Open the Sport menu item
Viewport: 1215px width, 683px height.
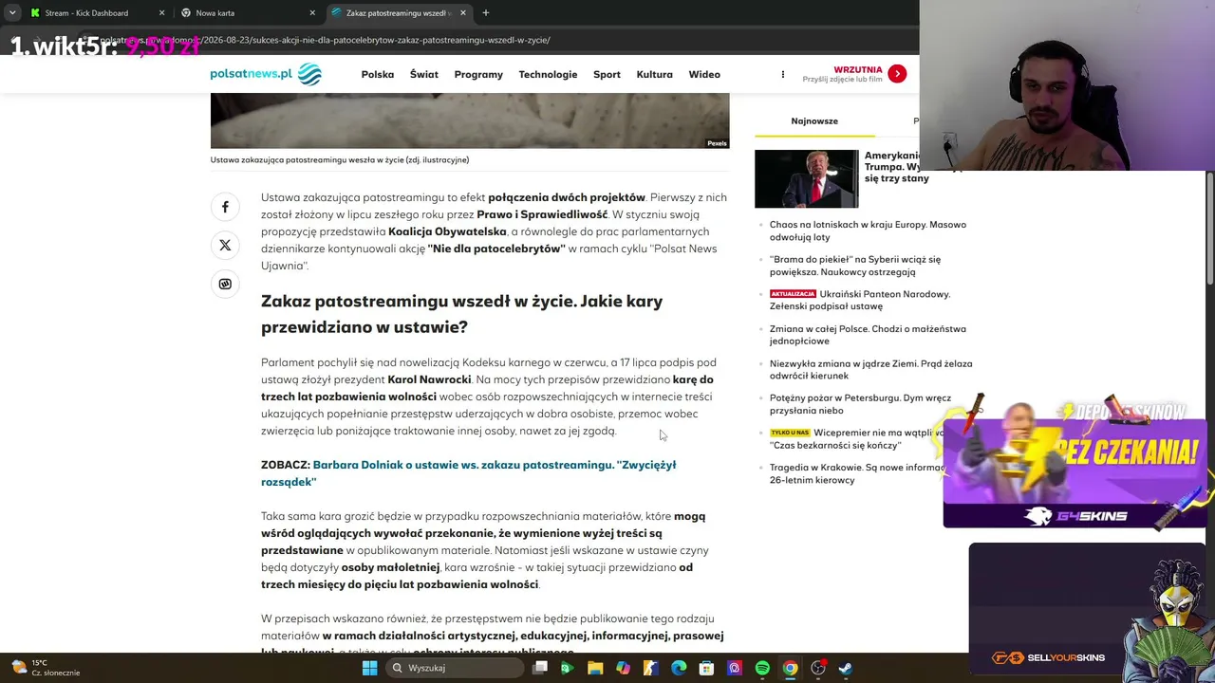point(607,74)
